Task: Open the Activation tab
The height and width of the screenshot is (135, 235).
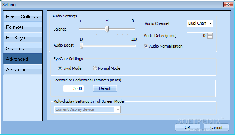Action: [23, 70]
